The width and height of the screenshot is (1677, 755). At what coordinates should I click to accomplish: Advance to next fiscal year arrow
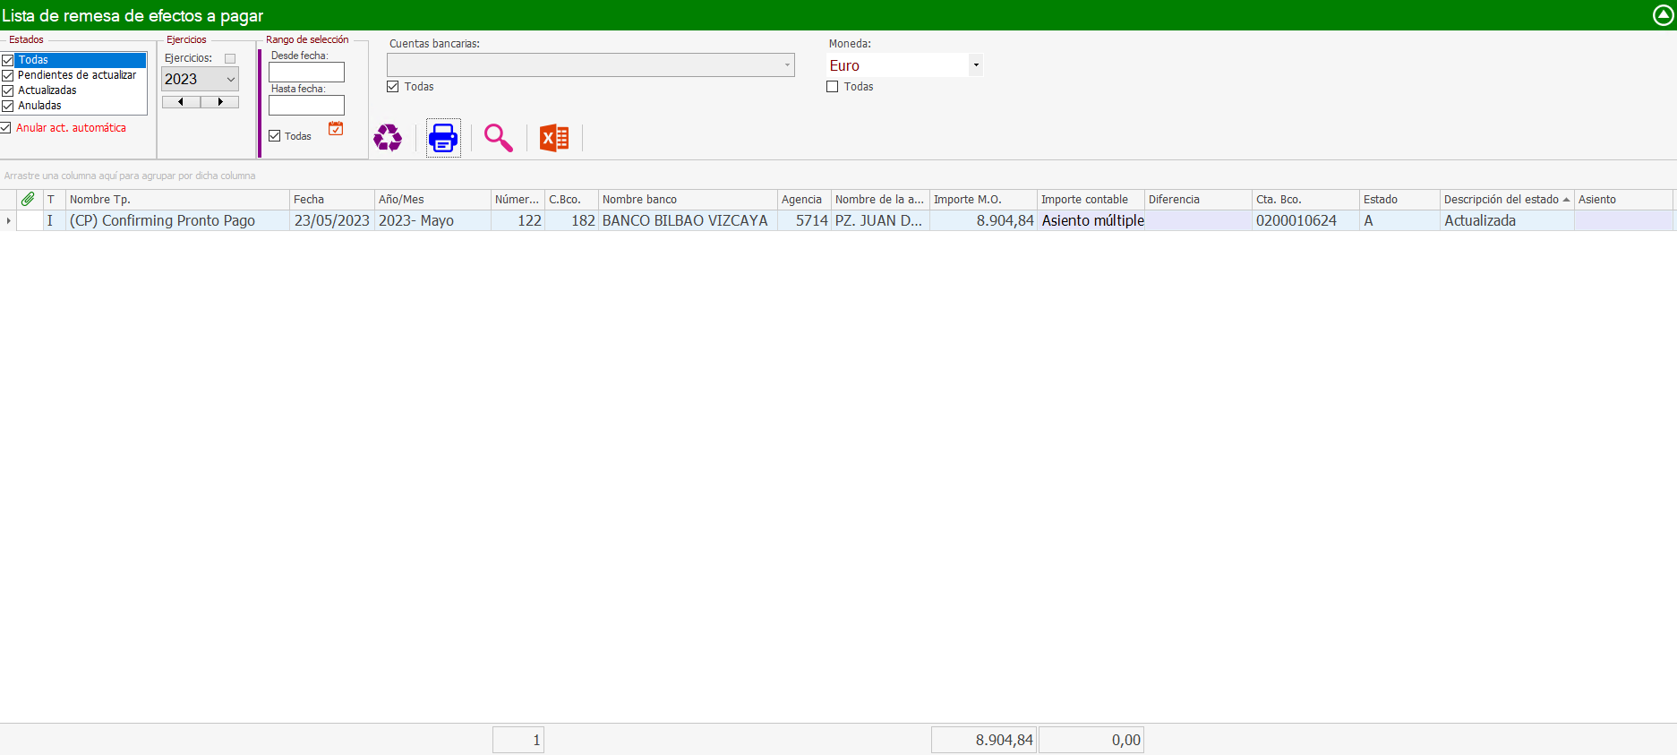click(220, 102)
